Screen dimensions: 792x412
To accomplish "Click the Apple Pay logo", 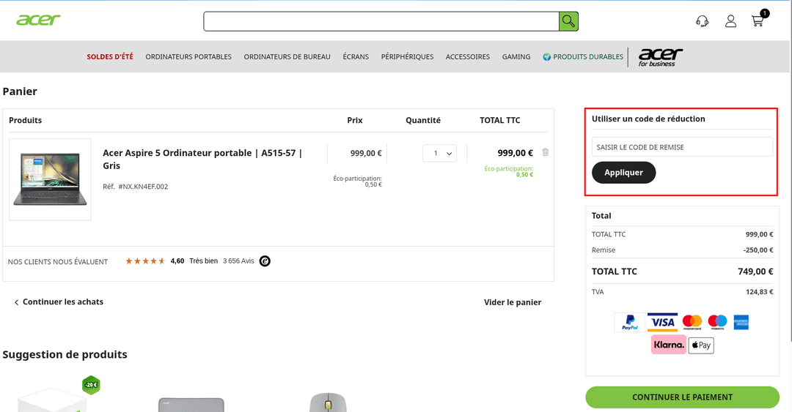I will coord(701,345).
